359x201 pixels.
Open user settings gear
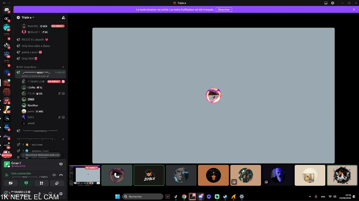click(x=61, y=194)
